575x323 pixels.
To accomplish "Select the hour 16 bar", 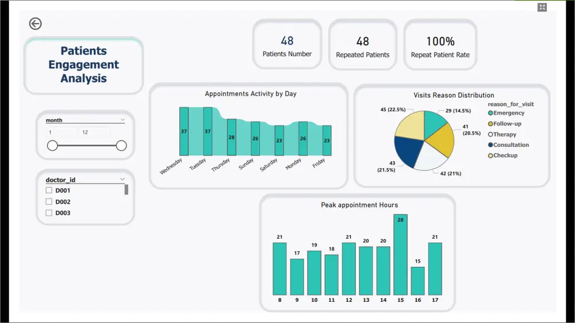I will 417,281.
